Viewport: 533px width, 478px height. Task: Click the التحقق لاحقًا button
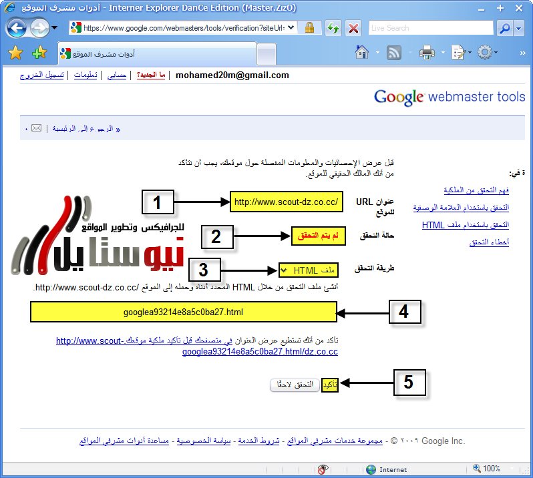295,385
